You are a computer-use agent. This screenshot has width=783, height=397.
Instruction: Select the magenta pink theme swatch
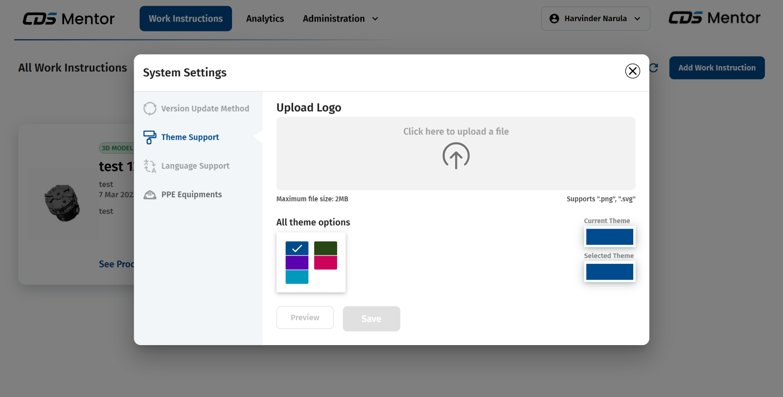pos(325,262)
